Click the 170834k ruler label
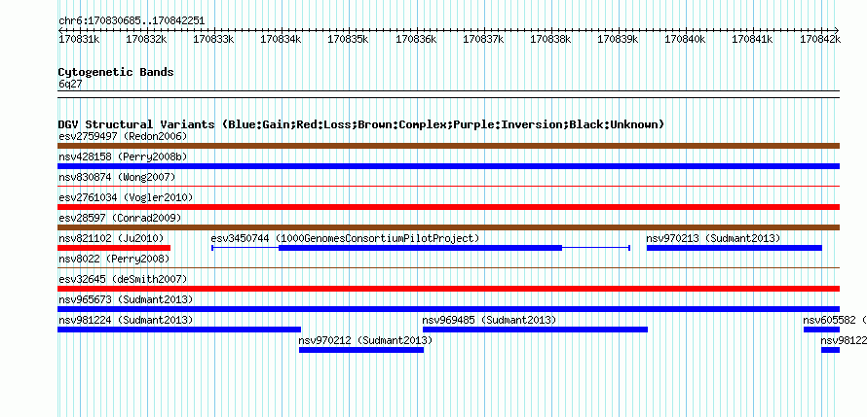The image size is (867, 417). pos(281,39)
